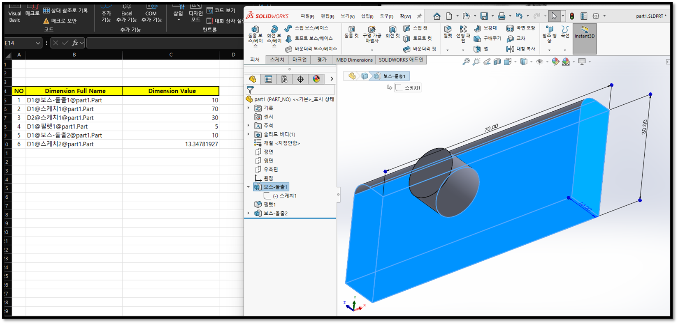678x324 pixels.
Task: Choose the 바운더리 보스/베이스 tool
Action: coord(311,49)
